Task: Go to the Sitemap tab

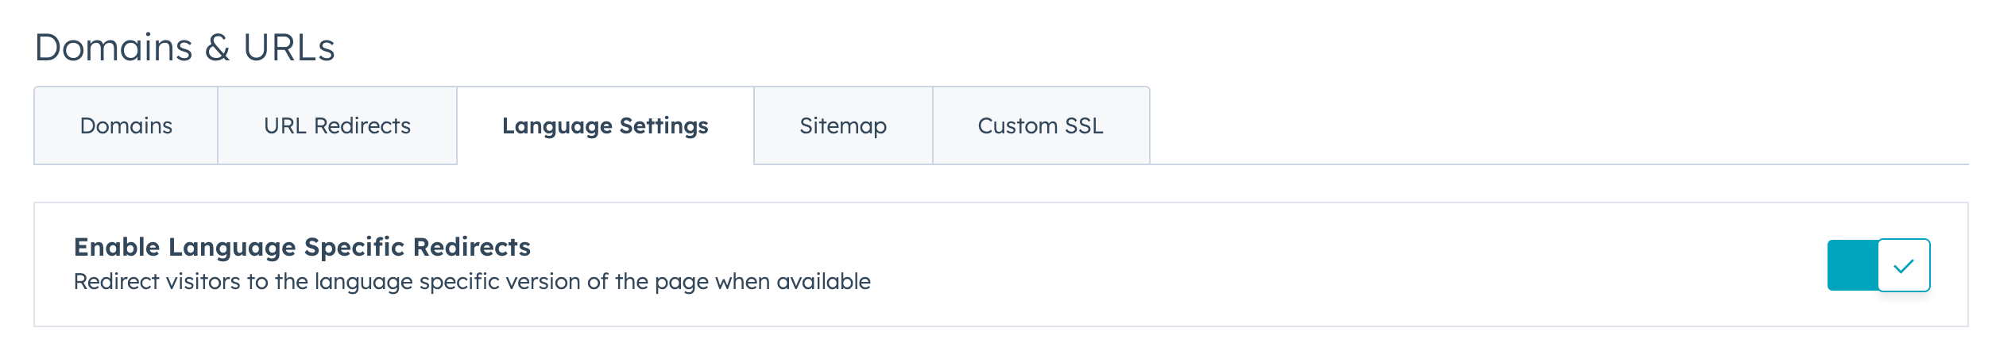Action: click(842, 125)
